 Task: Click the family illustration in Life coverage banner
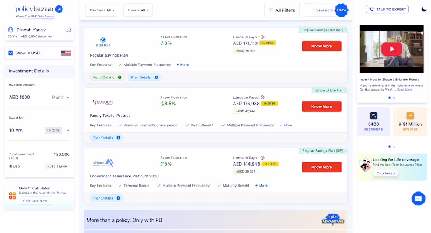pos(366,165)
